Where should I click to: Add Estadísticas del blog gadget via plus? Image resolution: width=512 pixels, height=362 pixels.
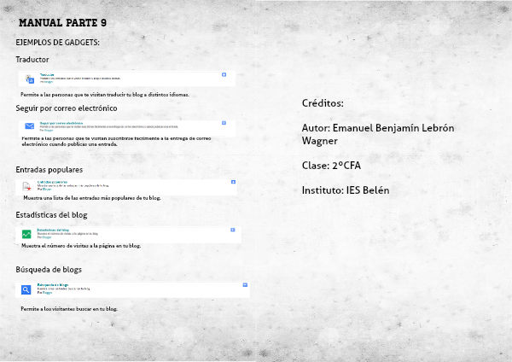(x=234, y=230)
